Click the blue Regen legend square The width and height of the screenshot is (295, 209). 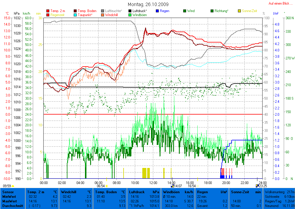[157, 11]
